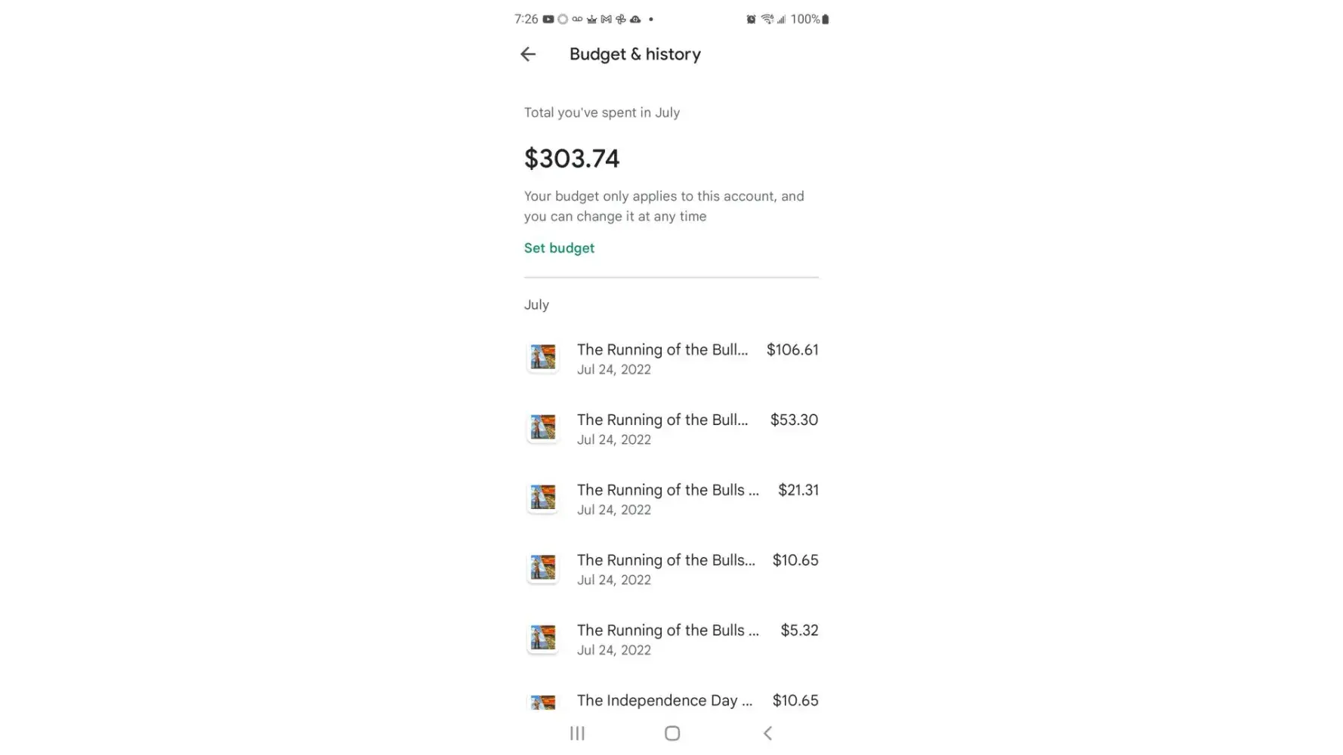Open The Independence Day purchase entry
This screenshot has height=755, width=1343.
click(x=664, y=701)
